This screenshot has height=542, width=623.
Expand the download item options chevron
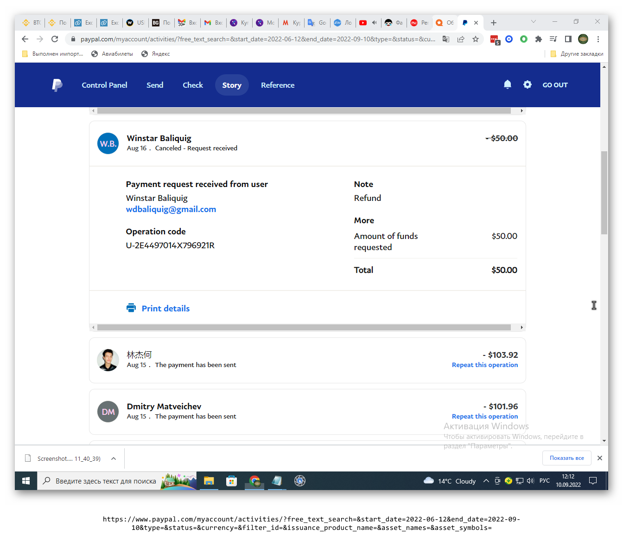pos(114,458)
